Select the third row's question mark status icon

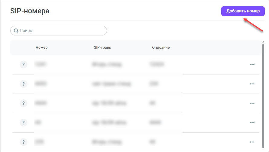[x=24, y=103]
